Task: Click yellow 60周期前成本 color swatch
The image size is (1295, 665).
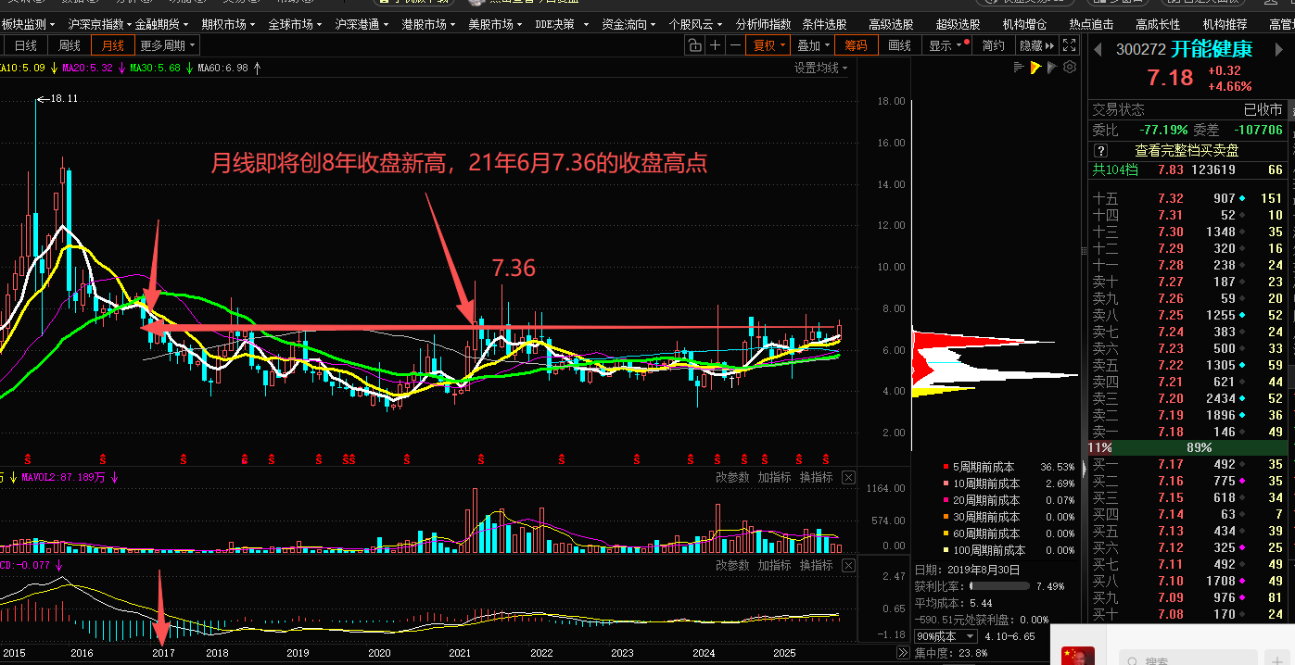Action: click(946, 533)
